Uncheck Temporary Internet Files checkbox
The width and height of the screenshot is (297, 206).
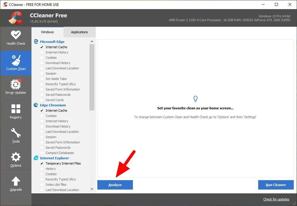click(42, 163)
